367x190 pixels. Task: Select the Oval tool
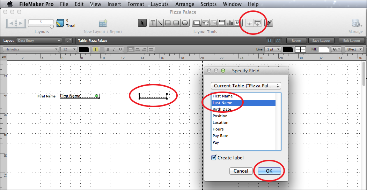(185, 23)
